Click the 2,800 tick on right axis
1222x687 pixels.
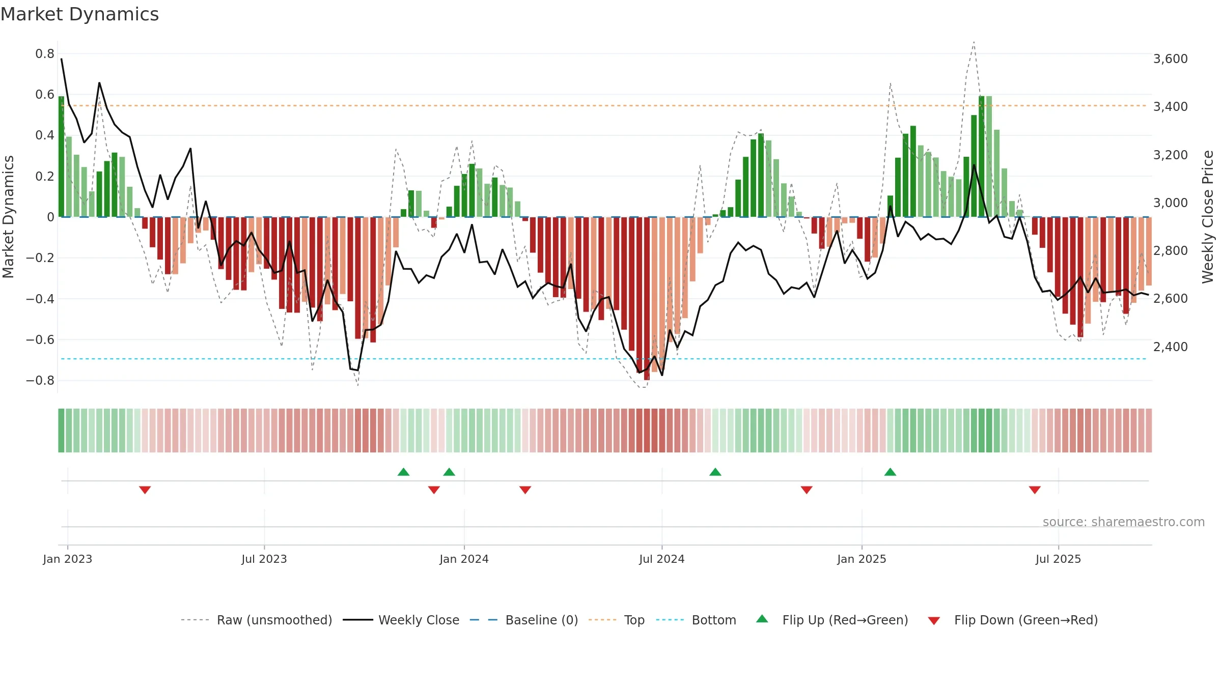[1171, 250]
